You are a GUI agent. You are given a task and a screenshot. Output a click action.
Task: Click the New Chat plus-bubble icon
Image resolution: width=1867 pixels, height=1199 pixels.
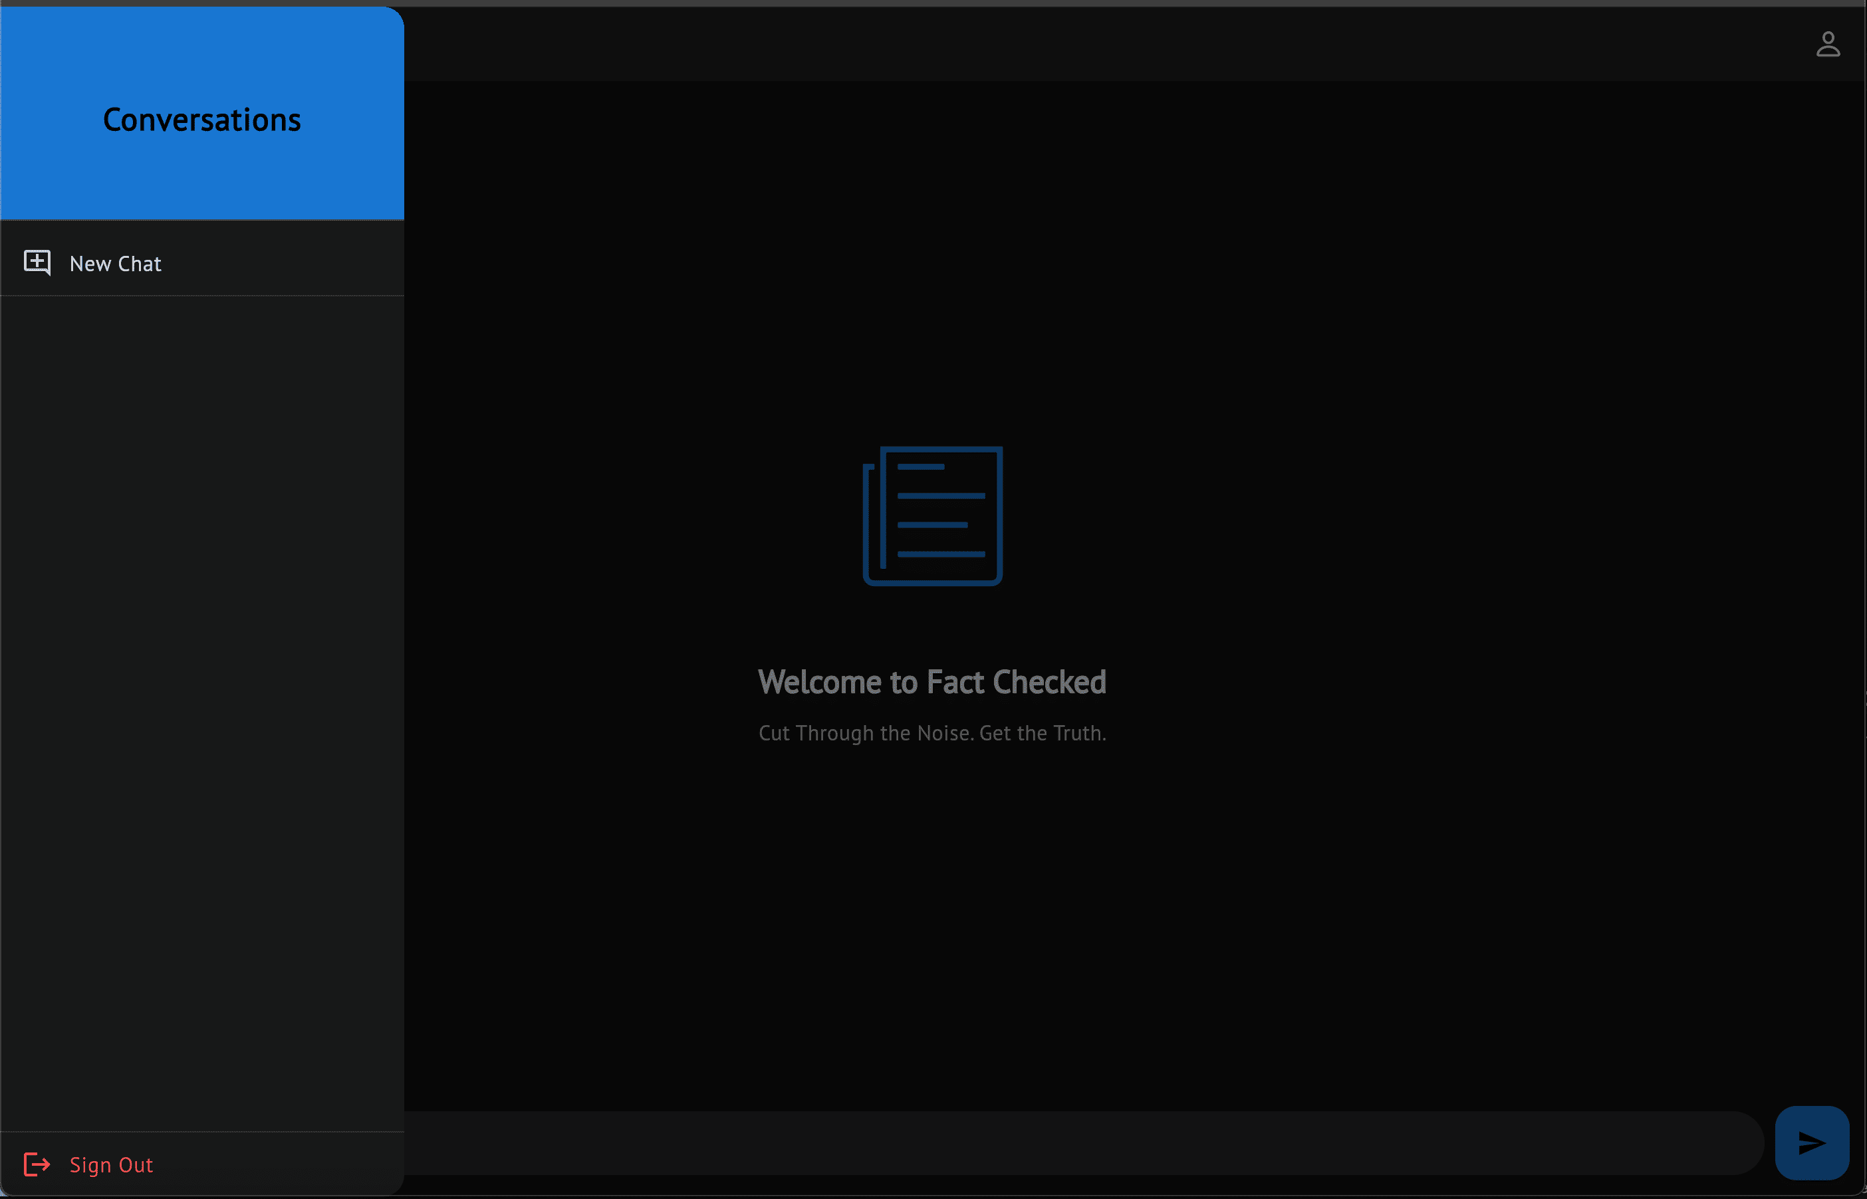coord(37,263)
